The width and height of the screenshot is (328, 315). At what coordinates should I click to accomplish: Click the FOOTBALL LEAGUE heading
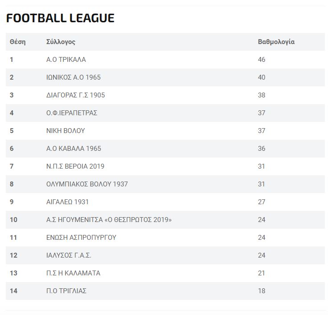point(60,18)
